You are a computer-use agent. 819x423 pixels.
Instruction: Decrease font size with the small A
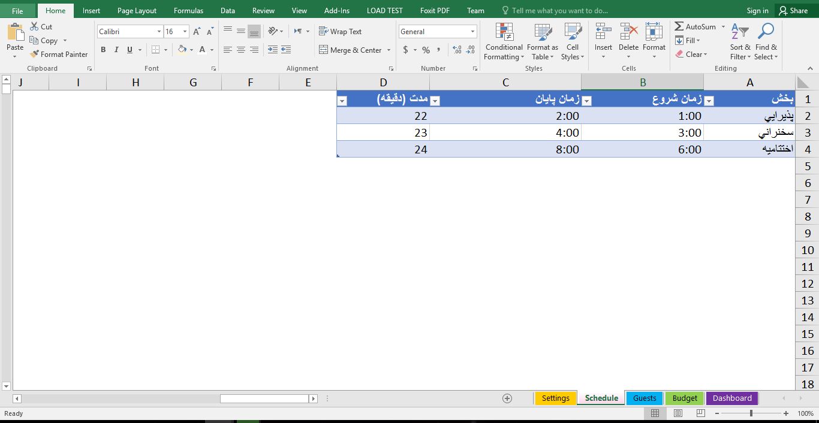210,32
